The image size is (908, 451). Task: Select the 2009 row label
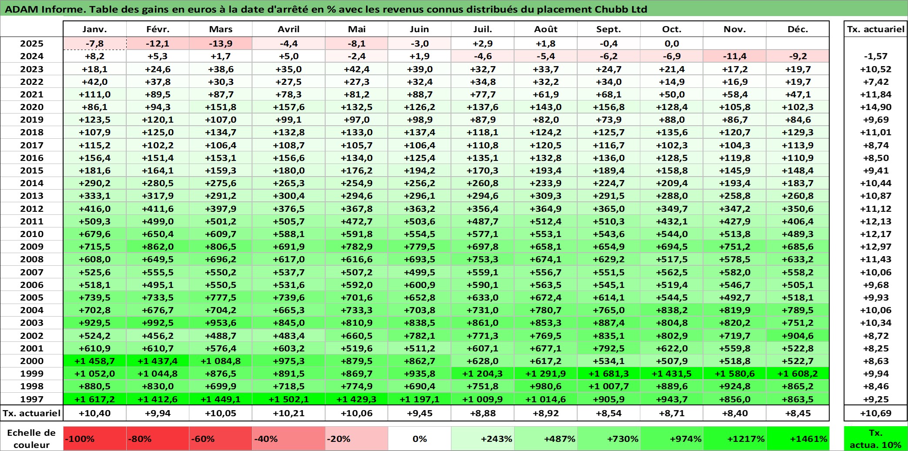point(32,247)
